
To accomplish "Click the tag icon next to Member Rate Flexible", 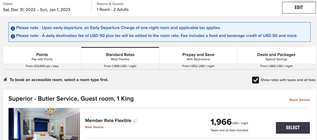I will pos(135,121).
